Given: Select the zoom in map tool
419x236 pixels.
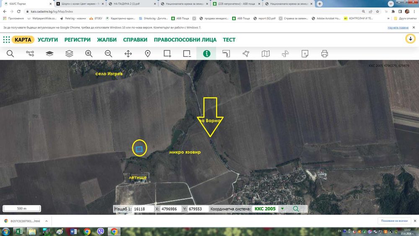Looking at the screenshot, I should click(x=89, y=54).
